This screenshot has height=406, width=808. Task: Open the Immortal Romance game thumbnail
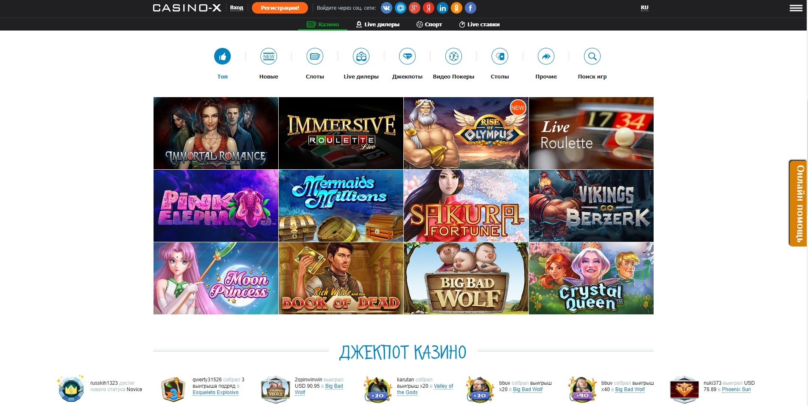pyautogui.click(x=216, y=133)
